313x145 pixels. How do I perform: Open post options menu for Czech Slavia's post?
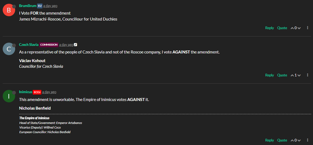tap(308, 75)
